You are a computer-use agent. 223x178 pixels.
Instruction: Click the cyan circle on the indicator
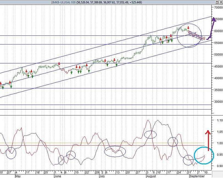point(204,155)
